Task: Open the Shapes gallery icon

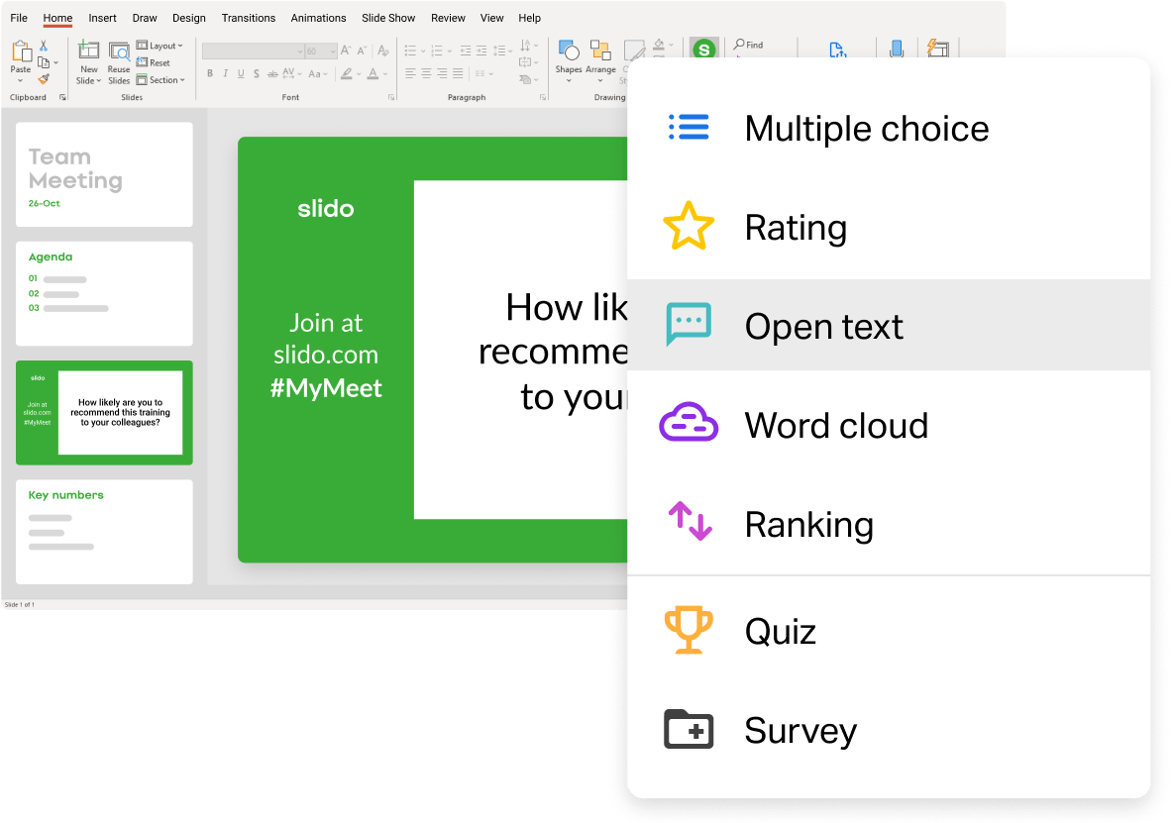Action: tap(568, 51)
